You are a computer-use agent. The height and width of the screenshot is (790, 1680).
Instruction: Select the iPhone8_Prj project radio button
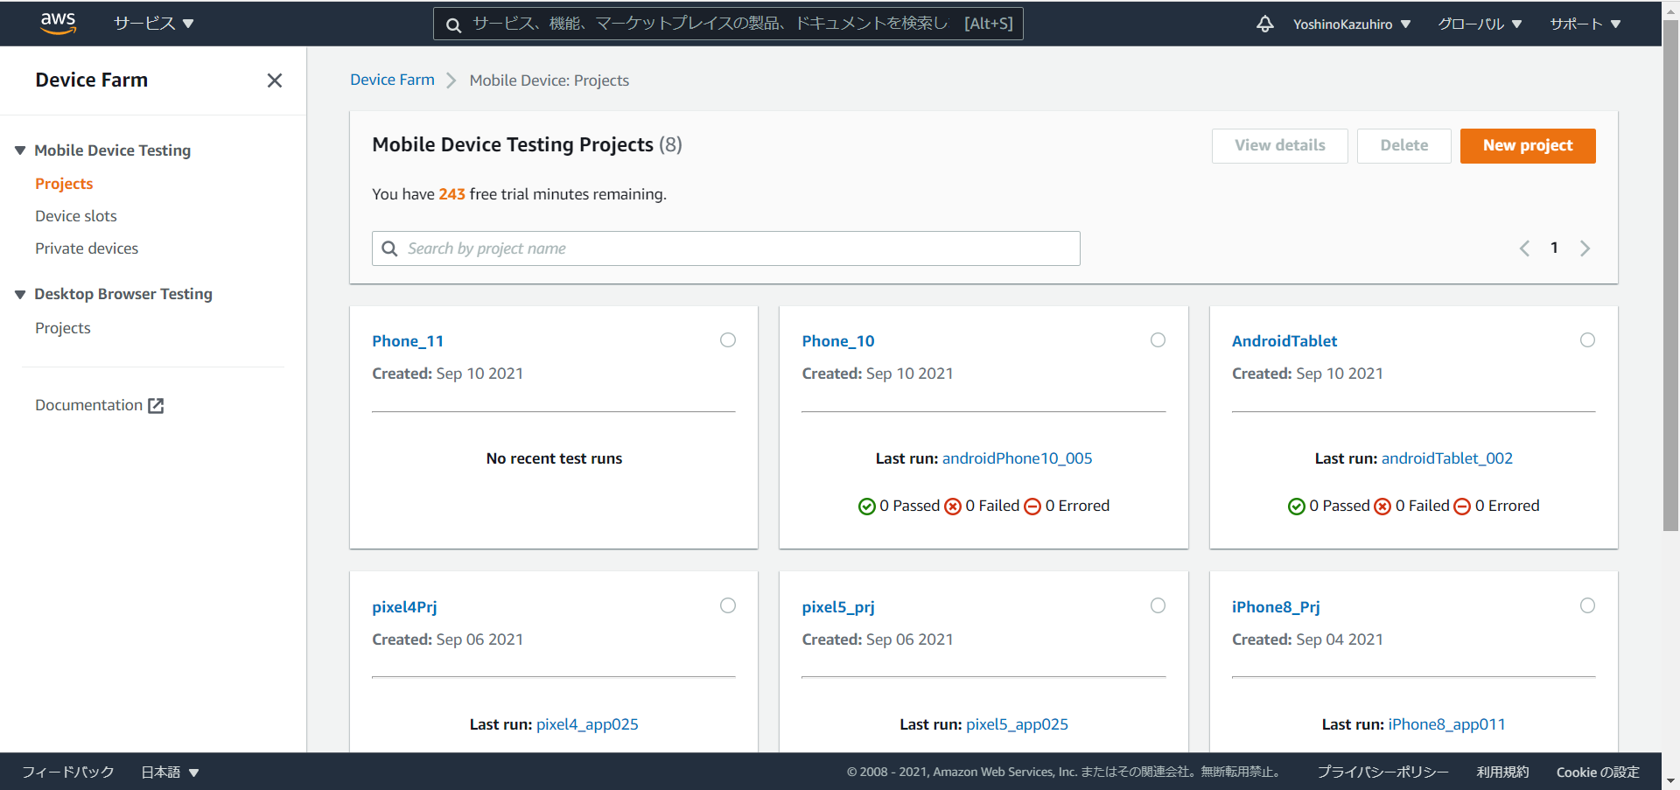tap(1587, 605)
